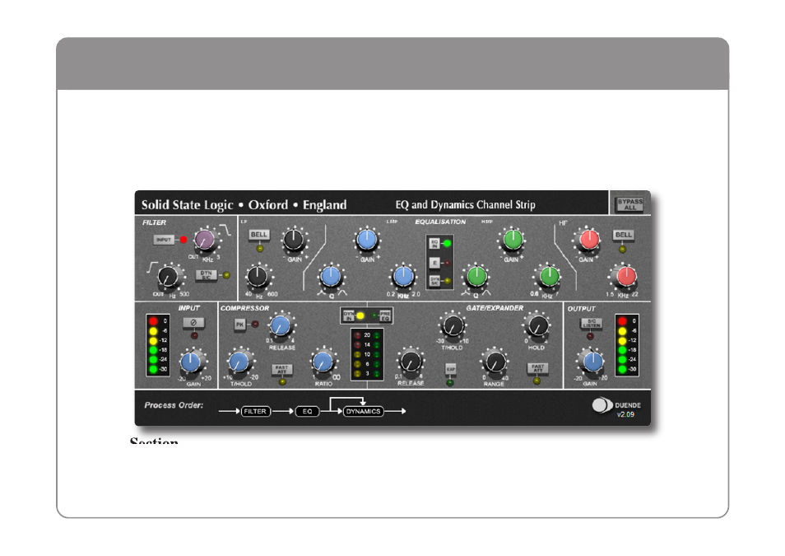
Task: Click the gate/expander HOLD knob
Action: 537,326
